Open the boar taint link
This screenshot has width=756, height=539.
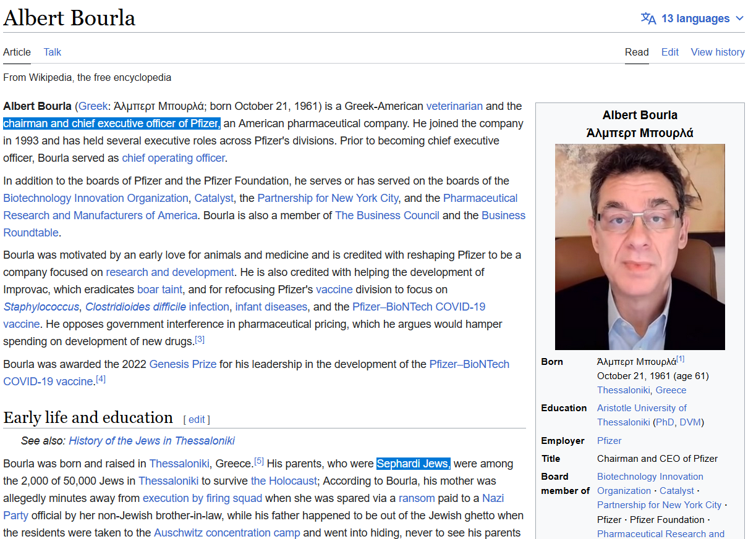pyautogui.click(x=159, y=290)
